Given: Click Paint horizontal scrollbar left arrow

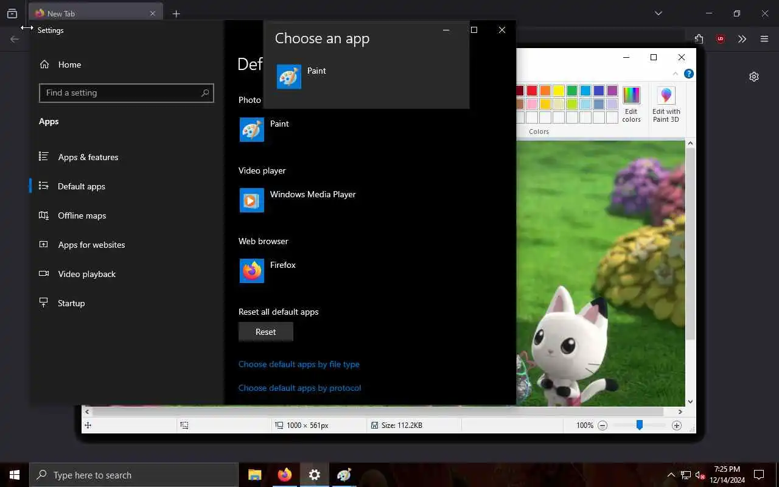Looking at the screenshot, I should (x=87, y=412).
